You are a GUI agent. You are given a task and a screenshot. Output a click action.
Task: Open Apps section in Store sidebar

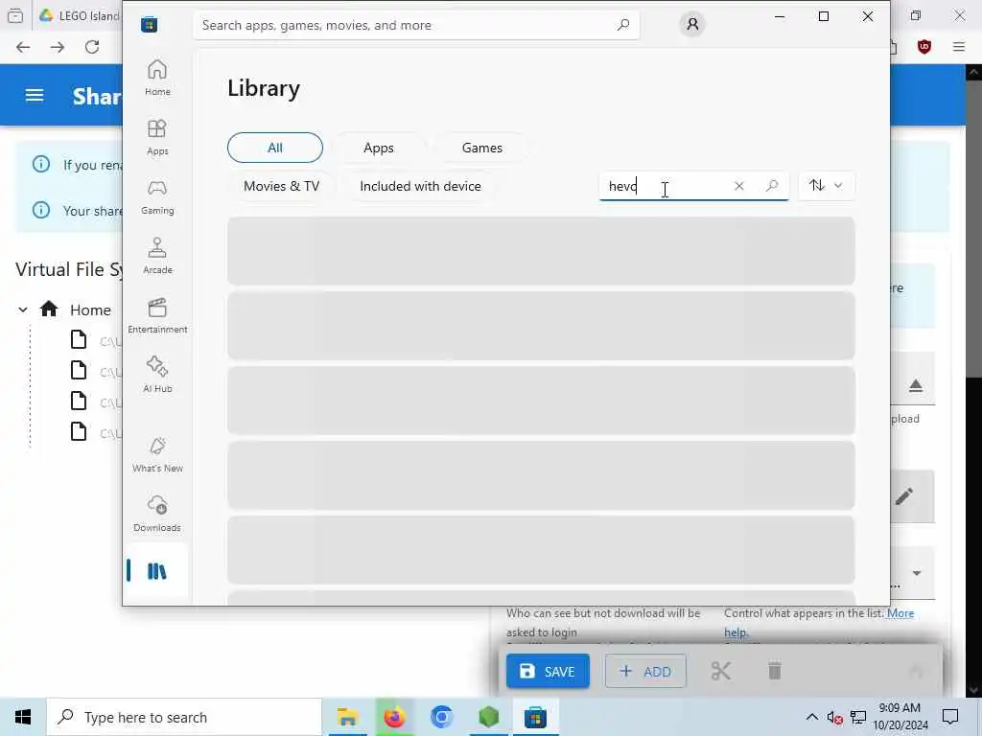pos(157,137)
